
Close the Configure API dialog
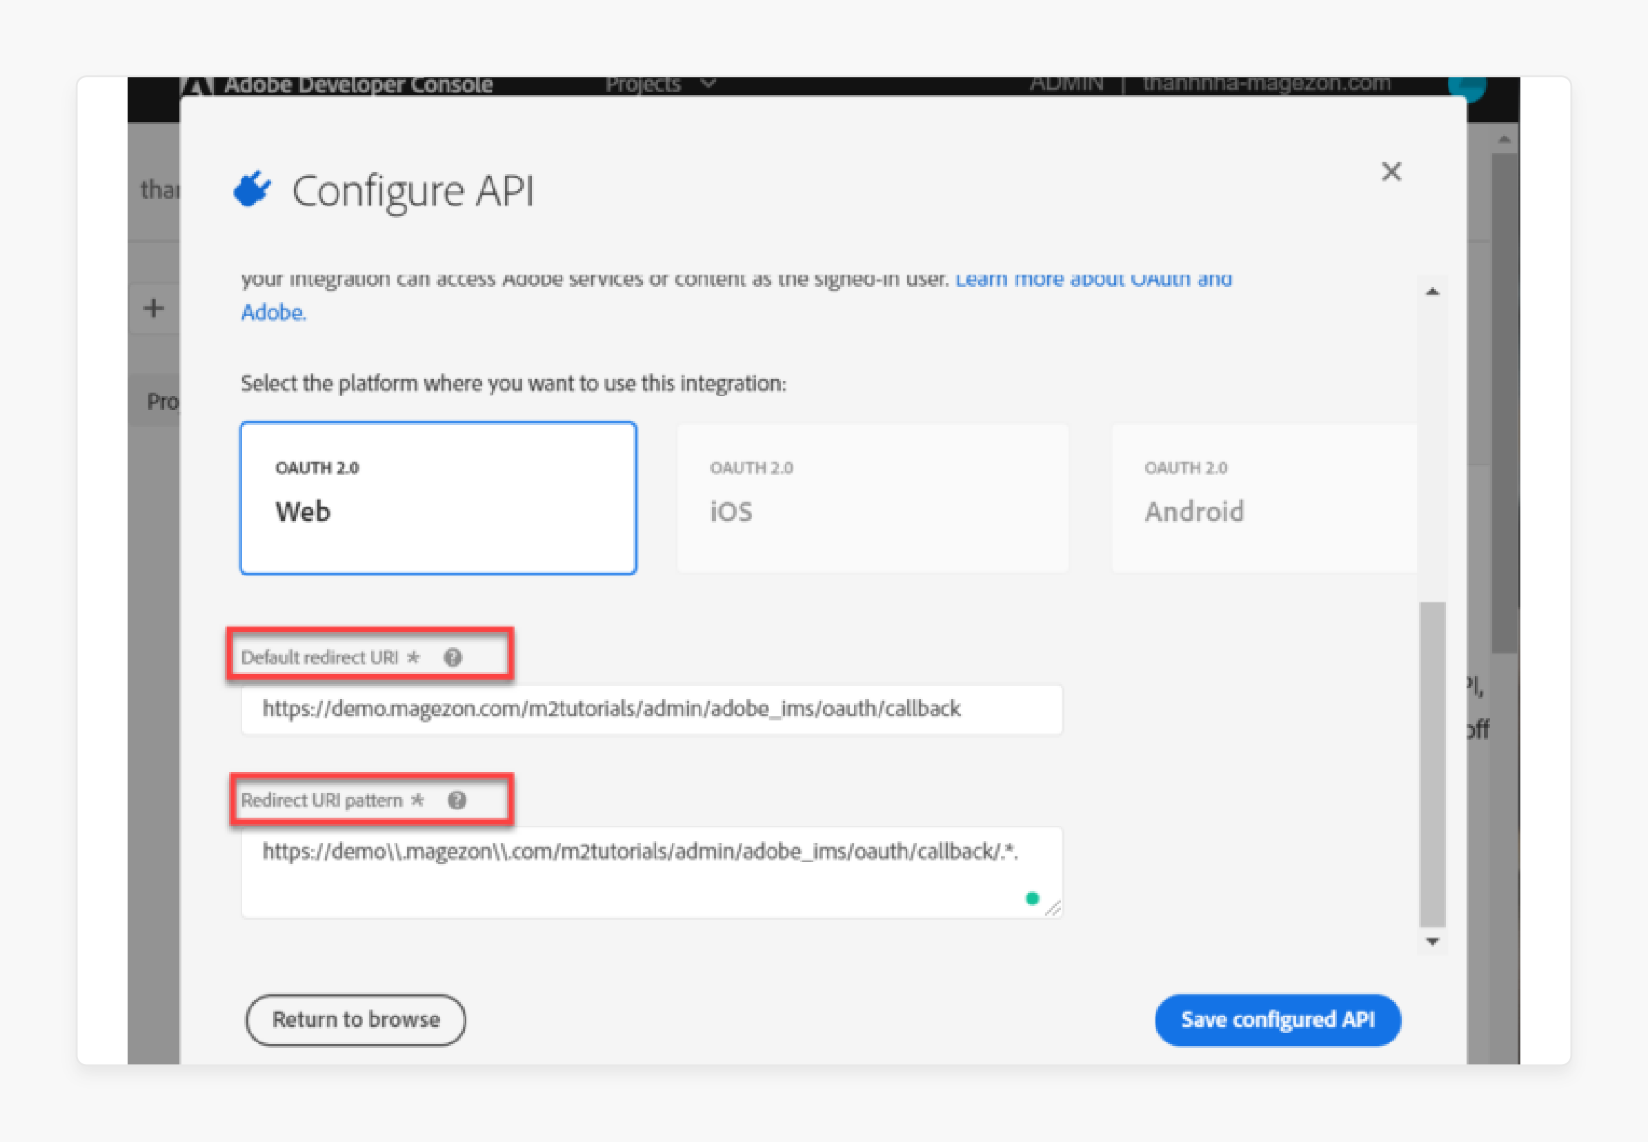[x=1391, y=172]
